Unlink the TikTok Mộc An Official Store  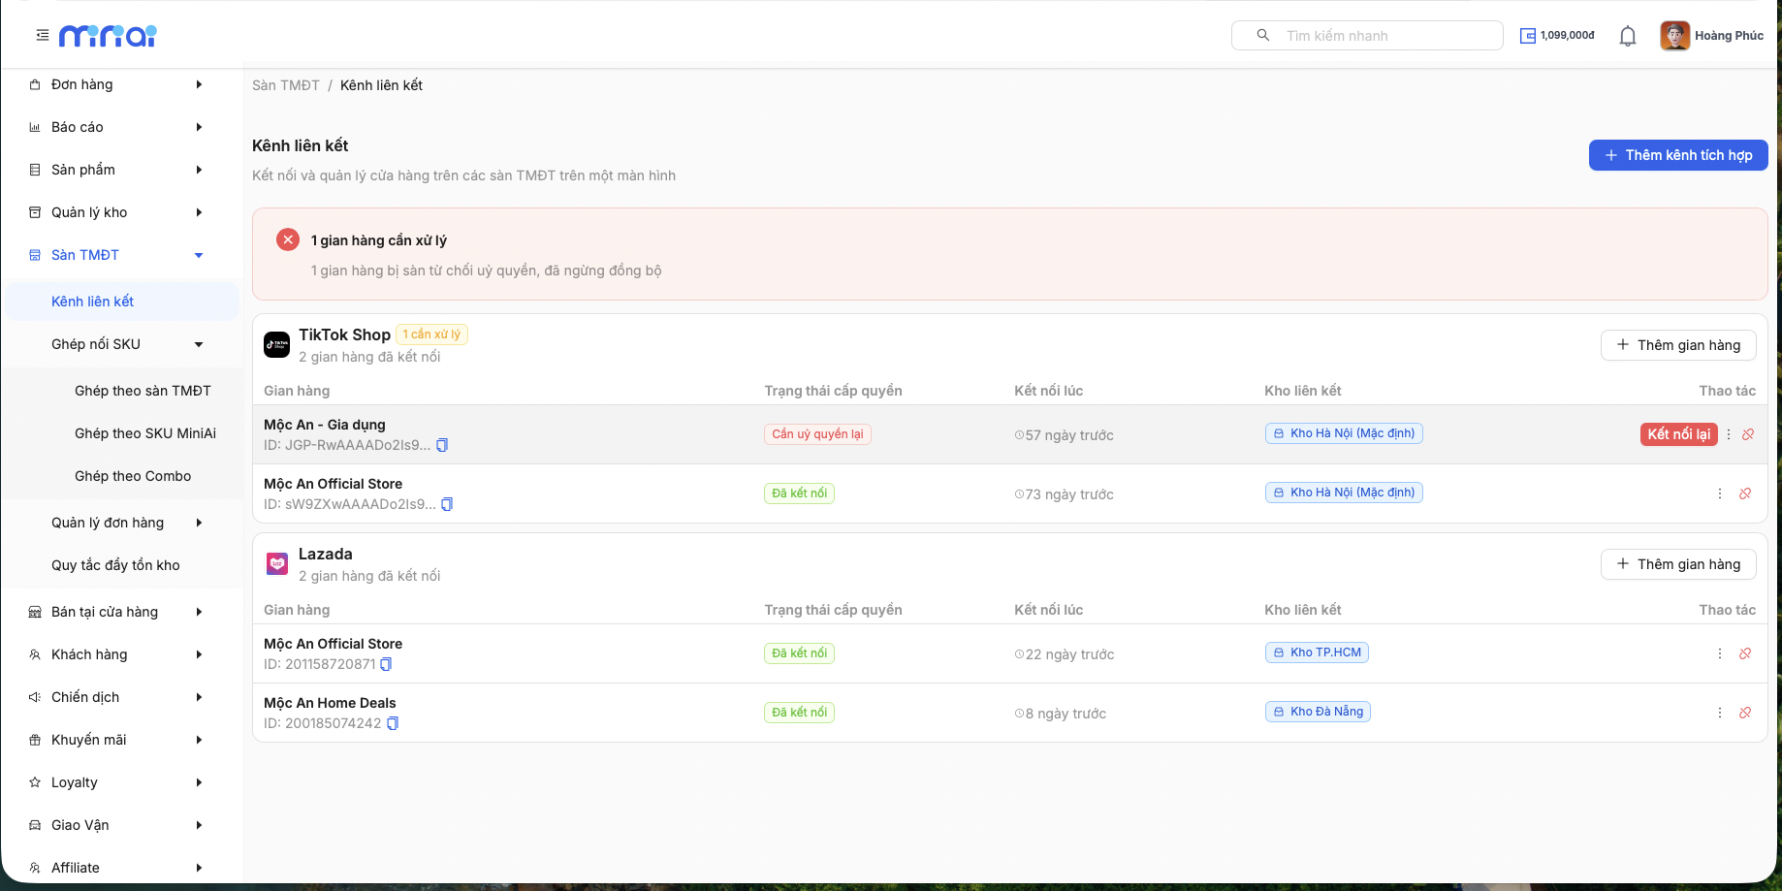(x=1745, y=493)
